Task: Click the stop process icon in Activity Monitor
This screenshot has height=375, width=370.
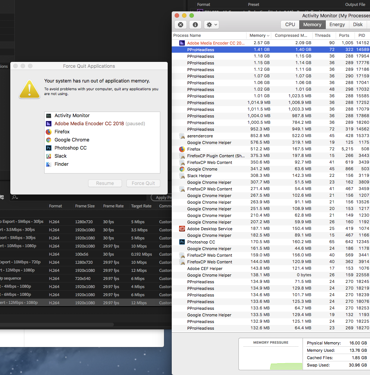Action: [x=181, y=25]
